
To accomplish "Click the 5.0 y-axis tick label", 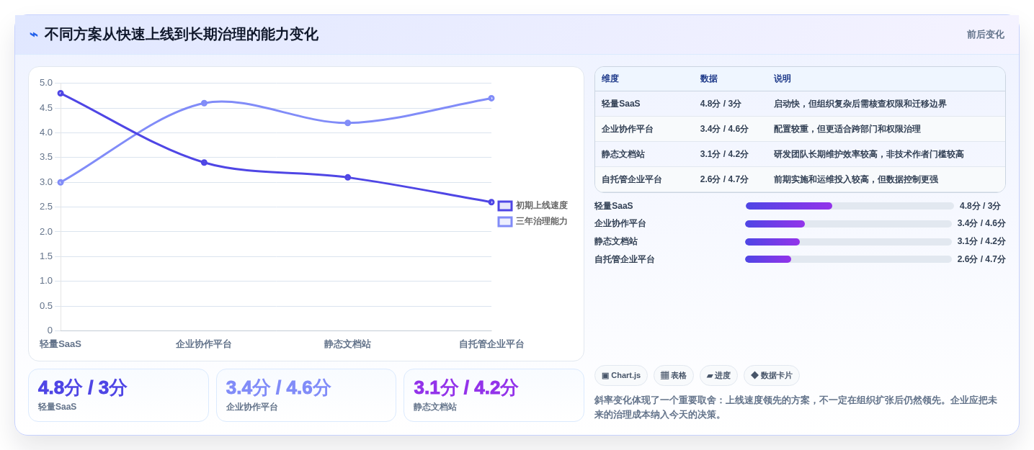I will (x=46, y=83).
